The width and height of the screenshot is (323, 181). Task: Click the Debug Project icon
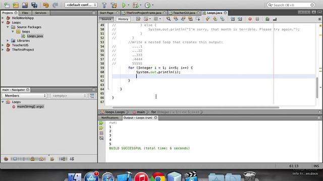click(x=135, y=5)
